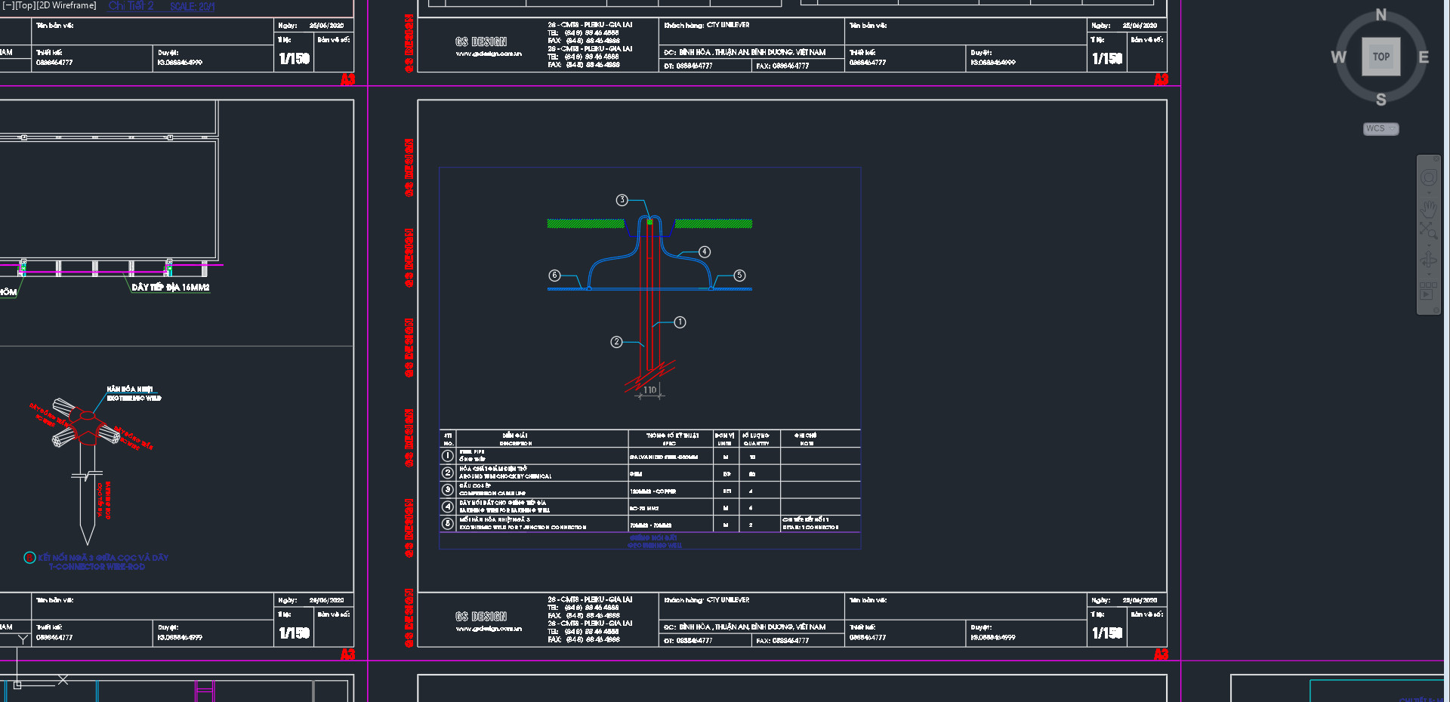Rotate view using ViewCube N compass label
This screenshot has width=1450, height=702.
tap(1381, 15)
